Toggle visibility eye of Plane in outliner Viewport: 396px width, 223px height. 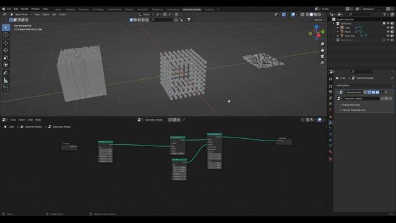[388, 32]
